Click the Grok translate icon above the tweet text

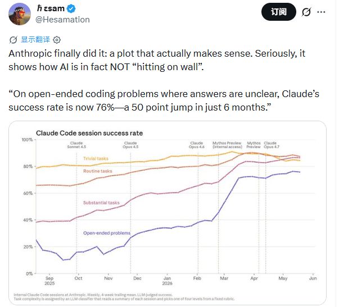13,40
